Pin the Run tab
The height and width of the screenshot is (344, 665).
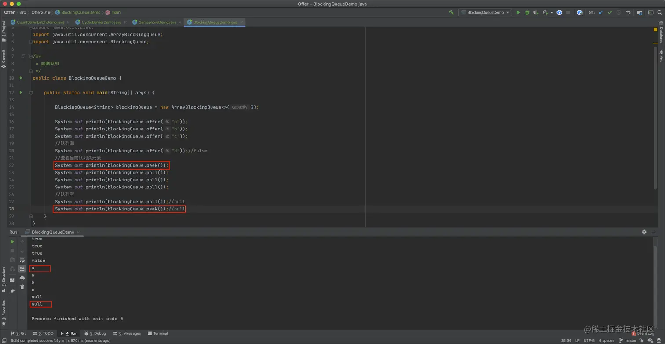pos(12,291)
